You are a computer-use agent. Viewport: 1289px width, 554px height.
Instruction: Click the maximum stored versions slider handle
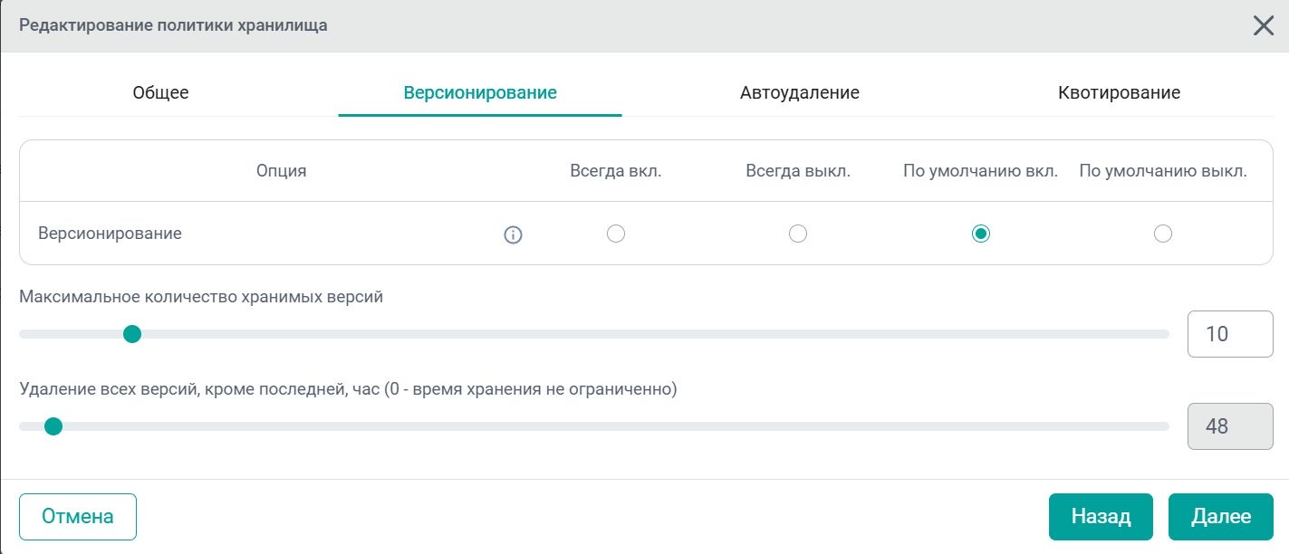pyautogui.click(x=132, y=335)
